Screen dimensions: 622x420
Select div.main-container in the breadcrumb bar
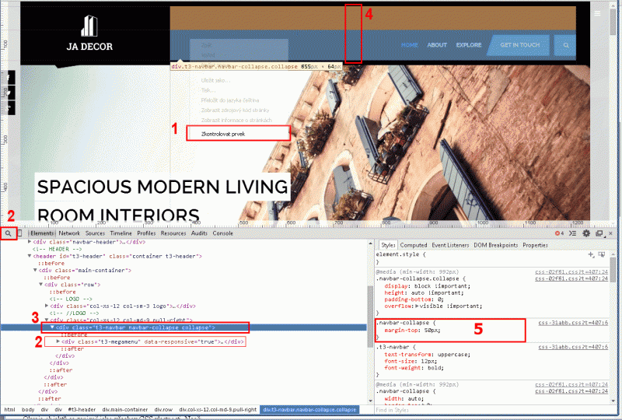[125, 410]
